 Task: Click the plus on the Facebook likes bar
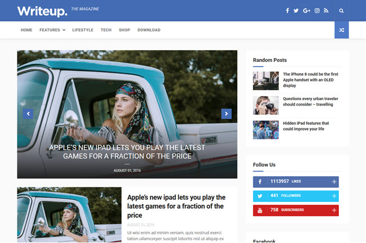334,182
